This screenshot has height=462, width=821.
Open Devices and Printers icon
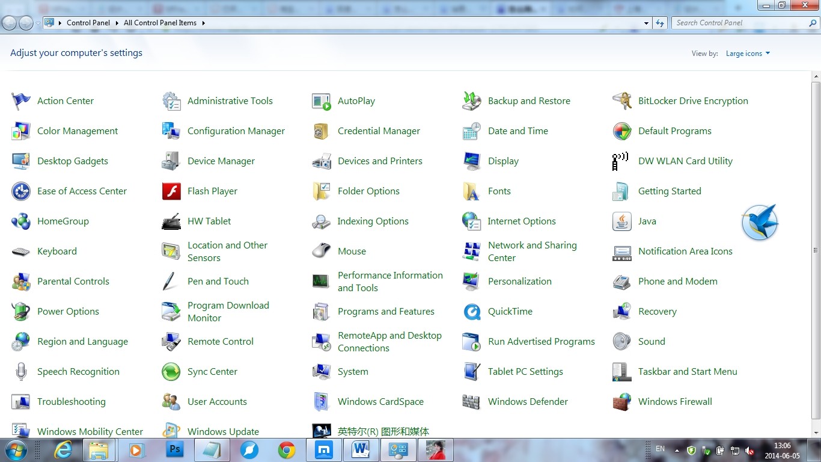pyautogui.click(x=322, y=161)
